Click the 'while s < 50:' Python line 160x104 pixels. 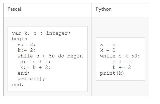[x=120, y=56]
